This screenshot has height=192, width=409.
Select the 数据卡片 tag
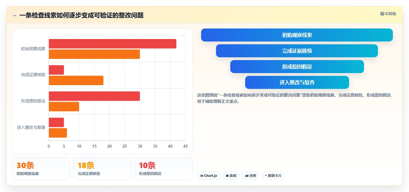coord(273,176)
